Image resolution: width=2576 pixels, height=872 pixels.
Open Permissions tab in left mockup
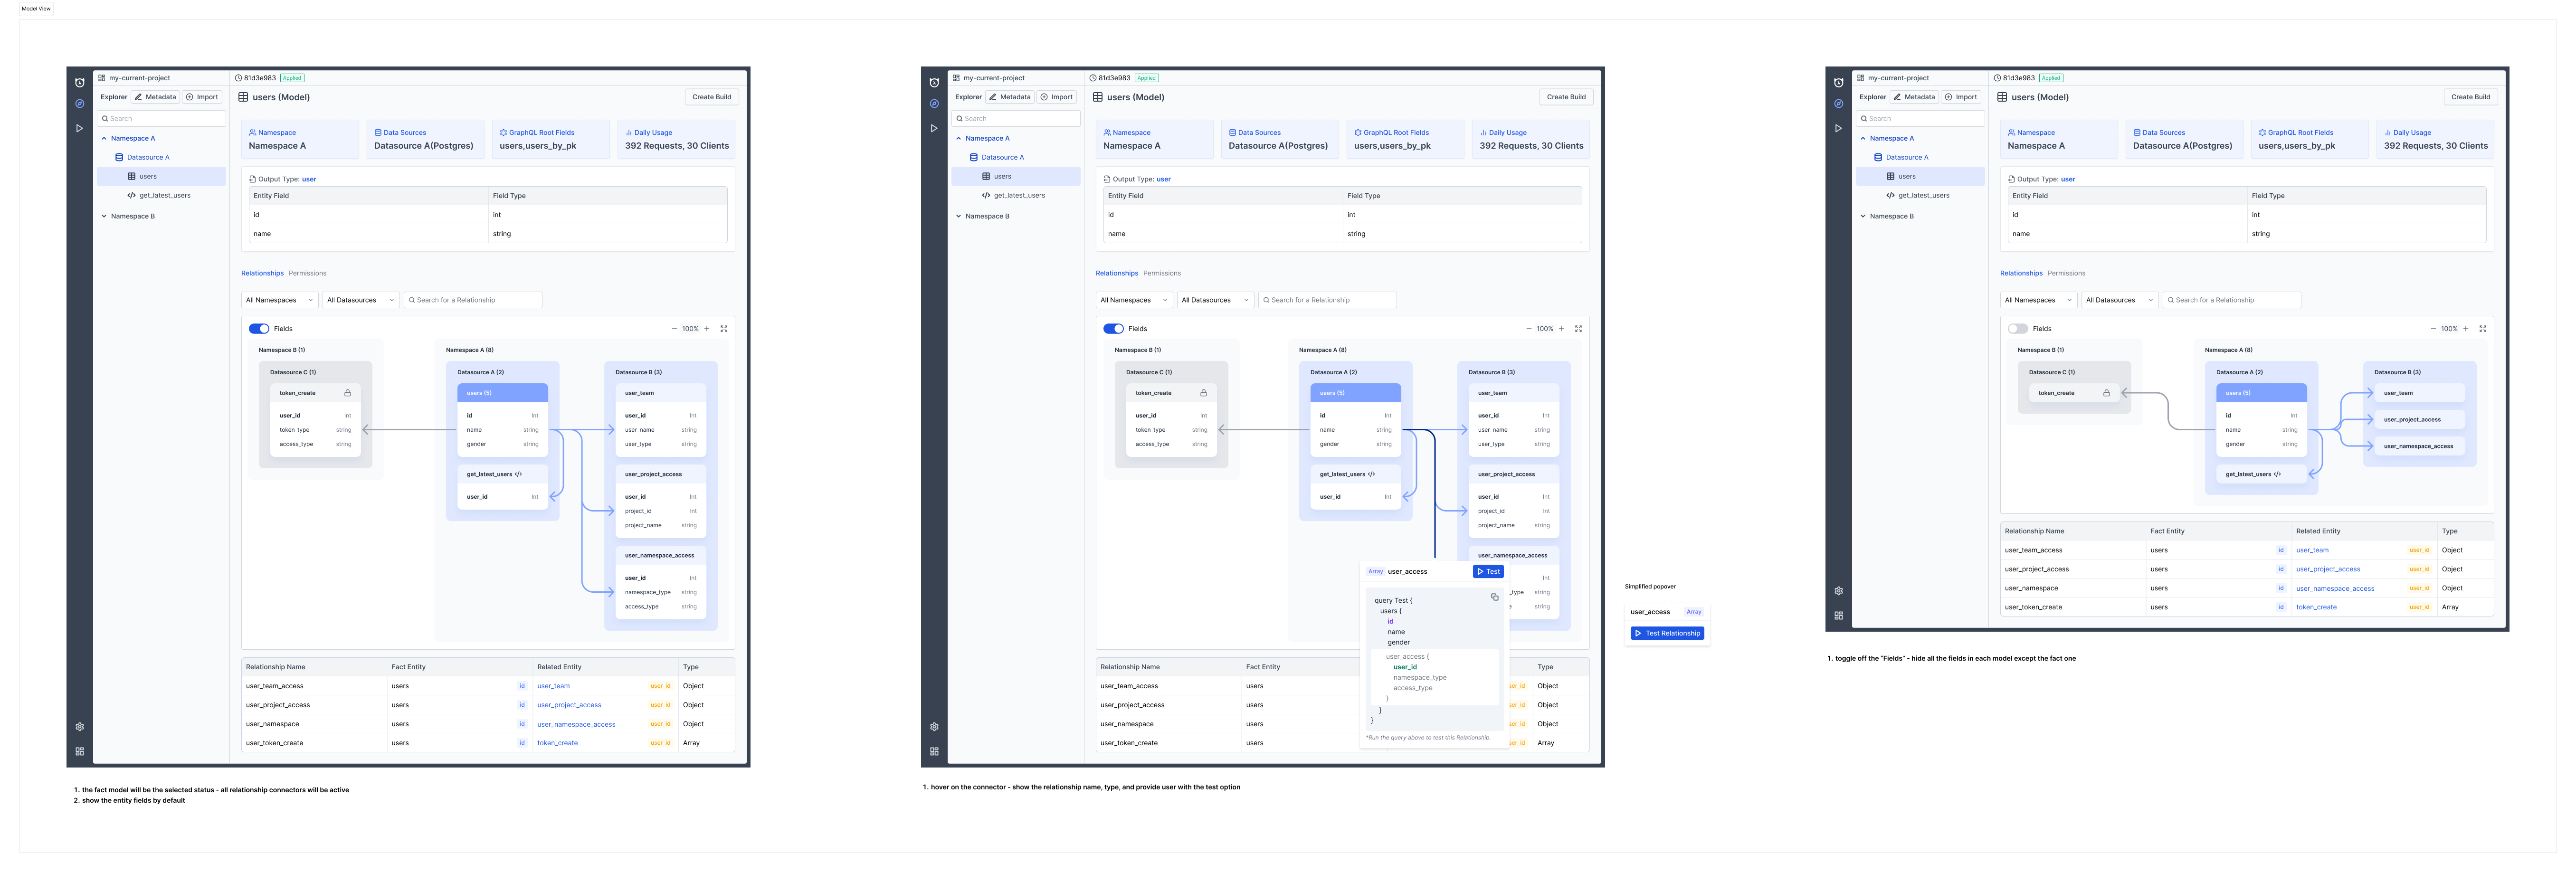pyautogui.click(x=308, y=273)
